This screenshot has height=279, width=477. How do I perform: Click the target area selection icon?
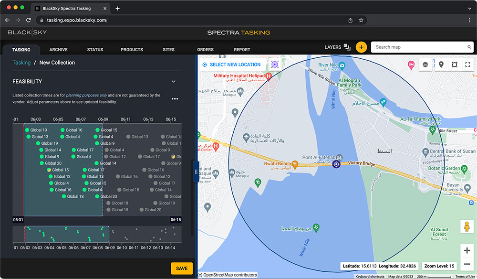(x=454, y=64)
